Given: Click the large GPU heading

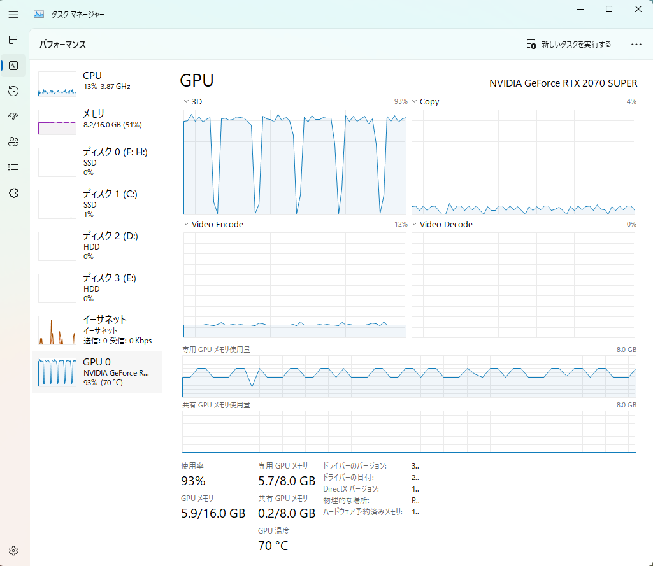Looking at the screenshot, I should 197,80.
